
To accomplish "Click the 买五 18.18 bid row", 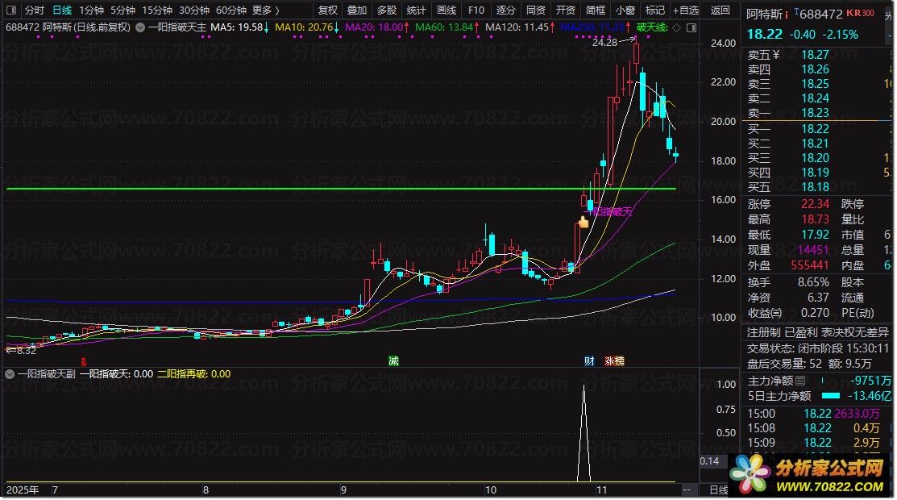I will [815, 187].
